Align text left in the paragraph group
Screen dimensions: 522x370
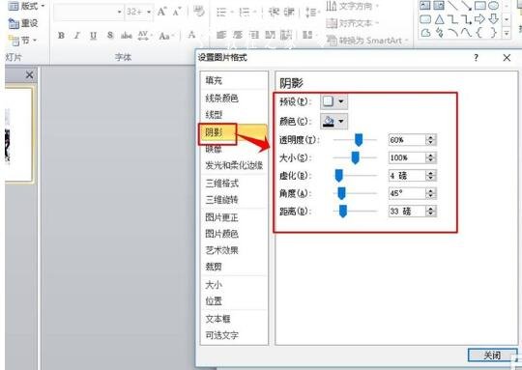point(221,35)
